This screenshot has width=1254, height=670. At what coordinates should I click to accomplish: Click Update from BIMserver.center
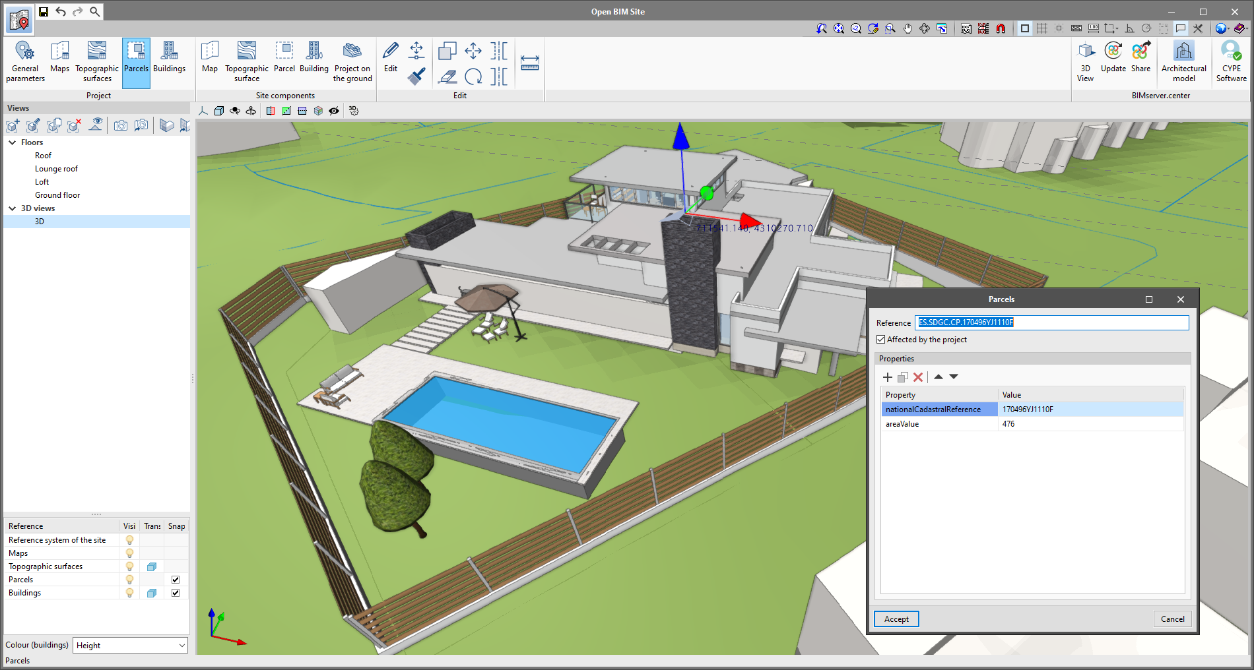click(x=1113, y=57)
